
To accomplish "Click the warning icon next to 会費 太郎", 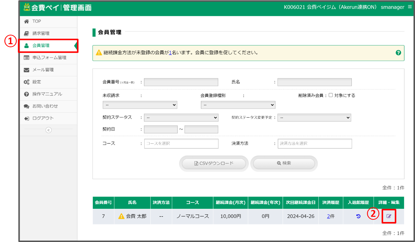I will tap(121, 216).
